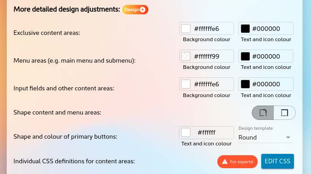Edit the Menu areas #ffffff99 hex field

click(x=207, y=56)
